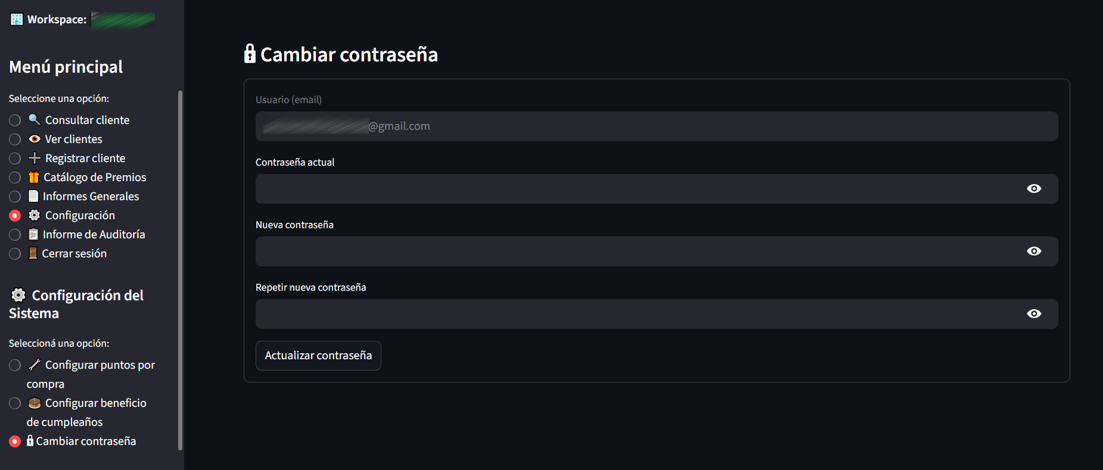Select the Informe de Auditoría radio option
Viewport: 1103px width, 470px height.
click(15, 235)
